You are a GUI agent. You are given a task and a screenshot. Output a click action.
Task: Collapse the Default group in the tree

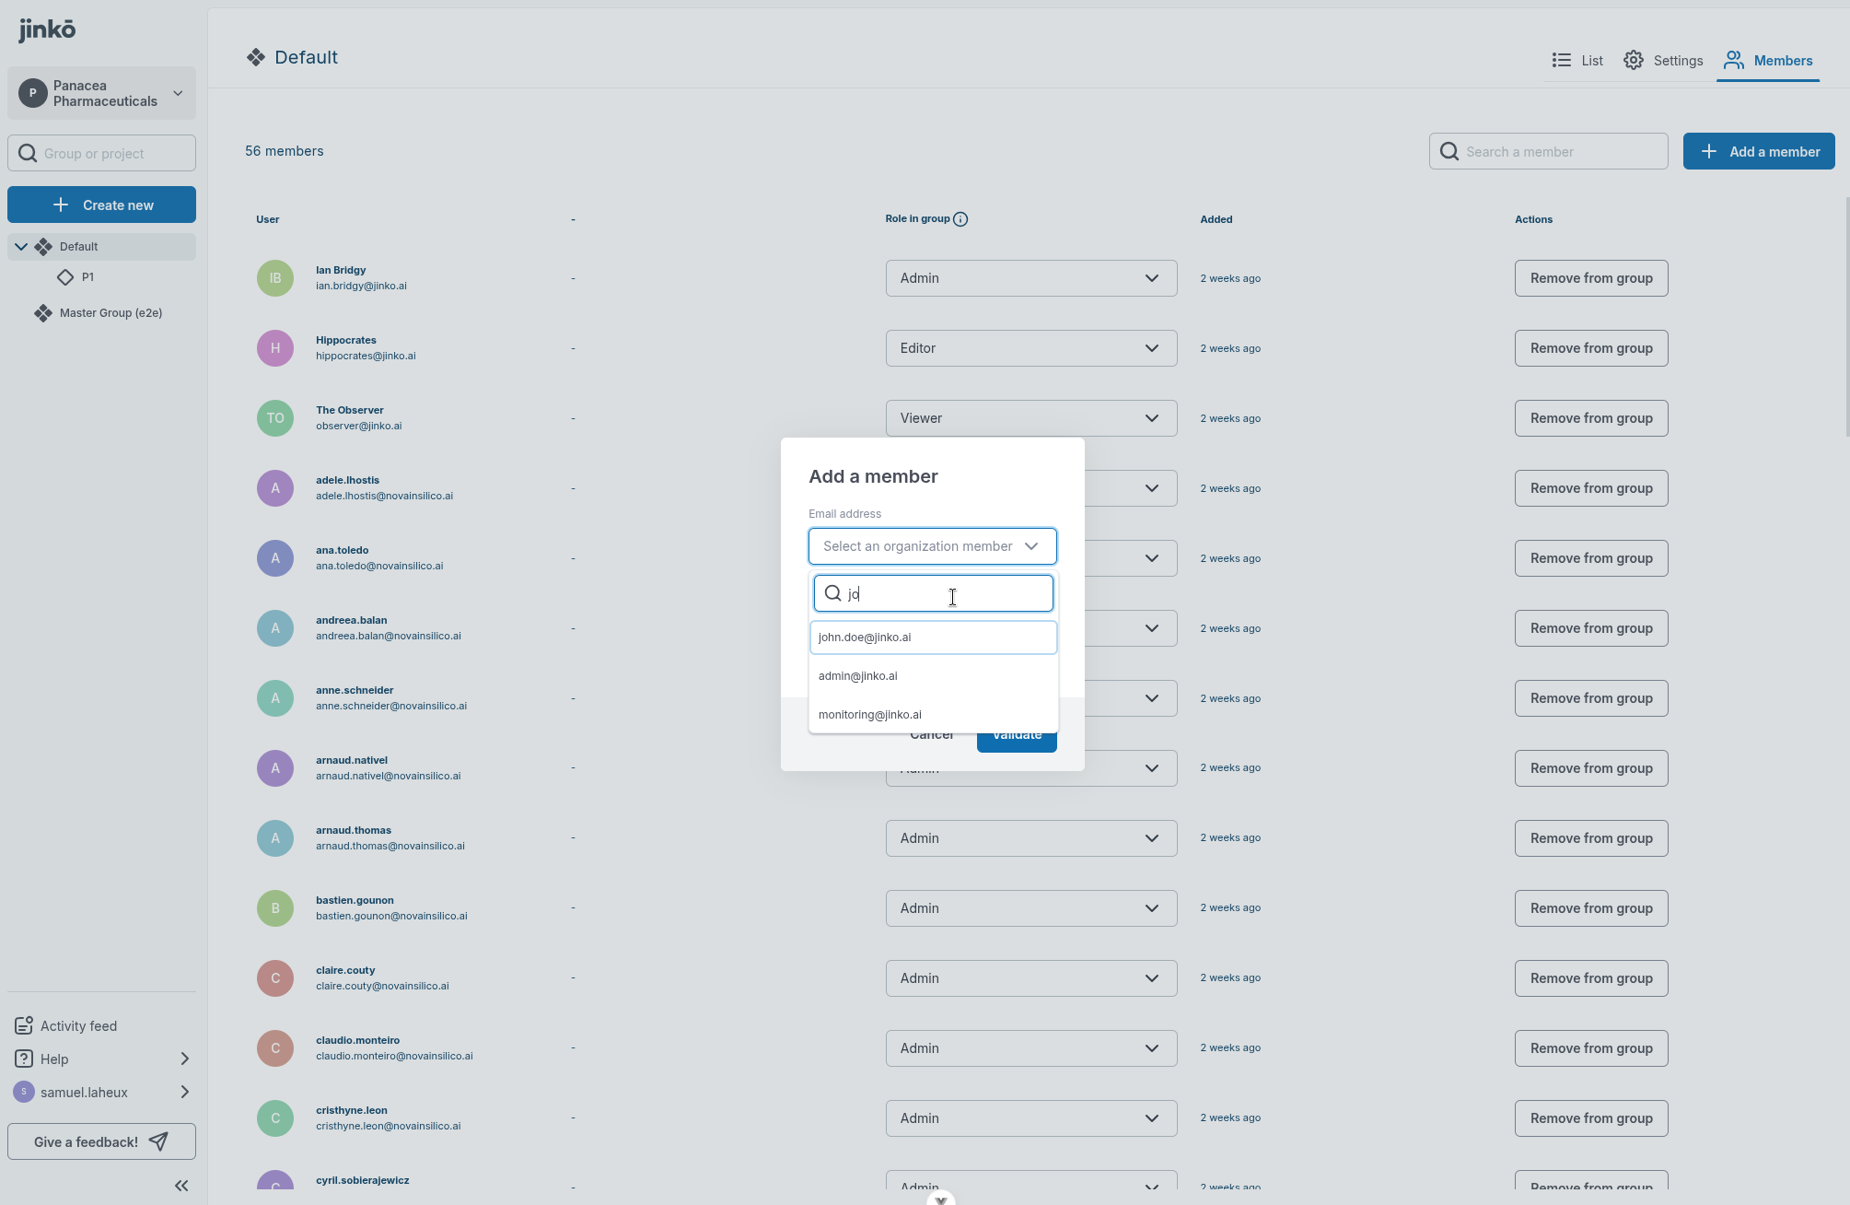[20, 246]
